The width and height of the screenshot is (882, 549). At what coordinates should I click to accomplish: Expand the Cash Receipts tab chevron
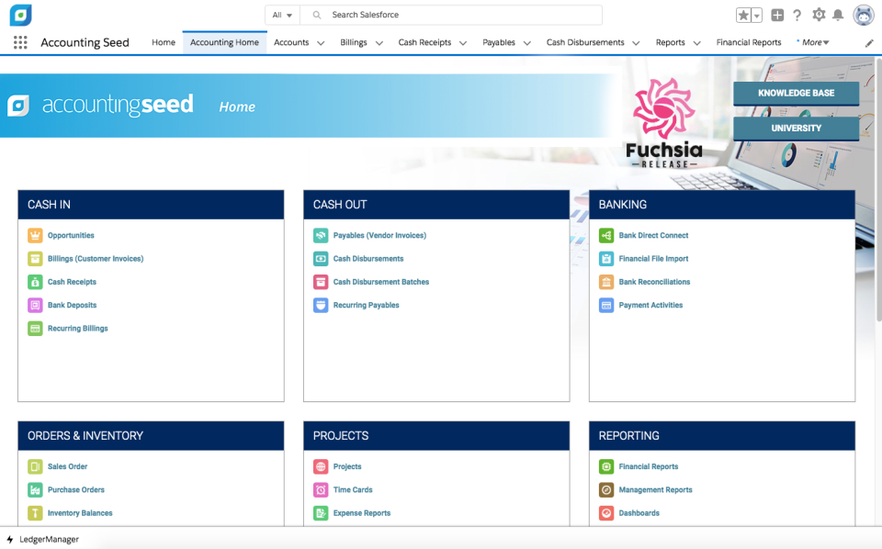(463, 43)
